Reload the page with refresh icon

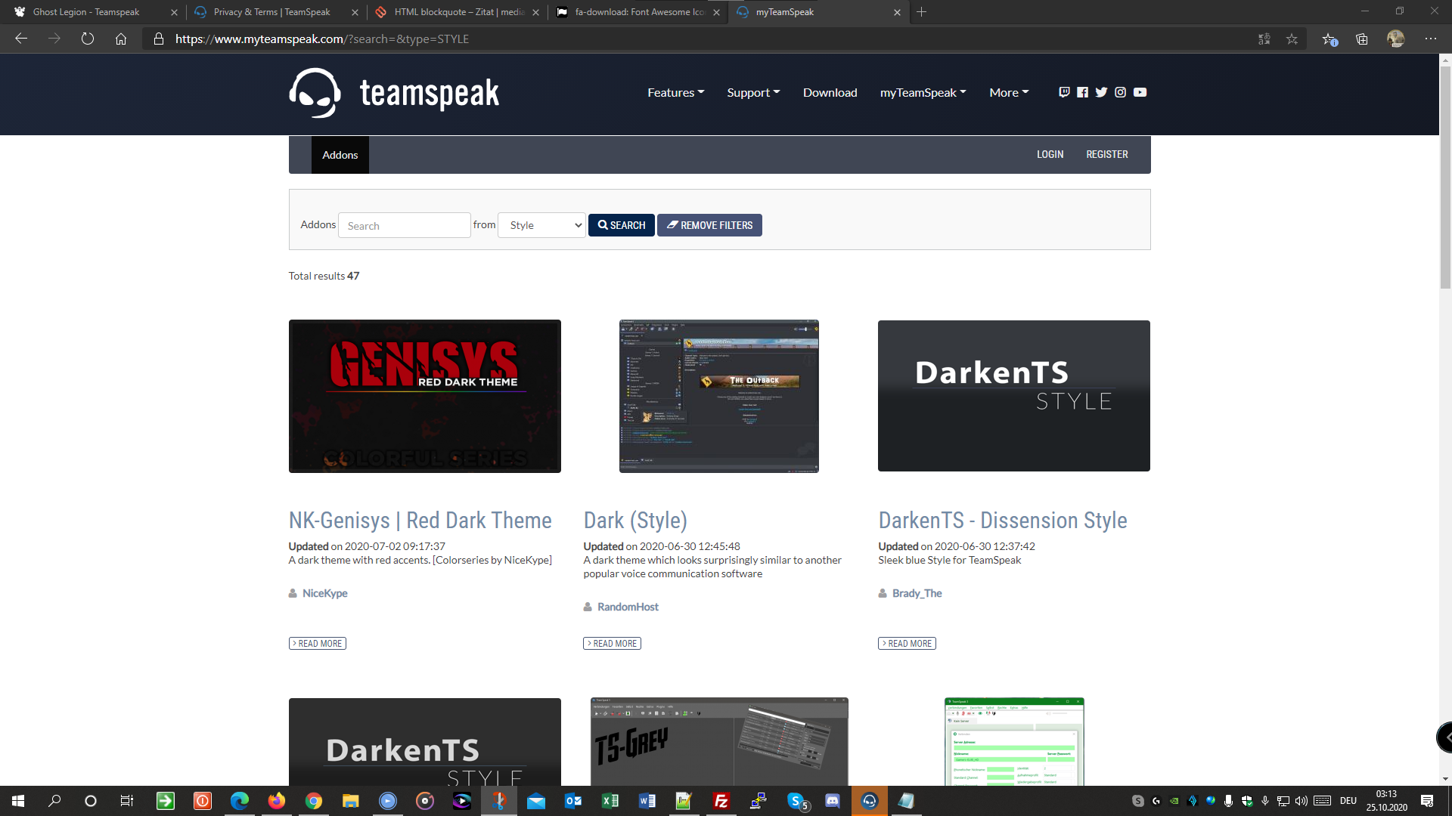88,39
